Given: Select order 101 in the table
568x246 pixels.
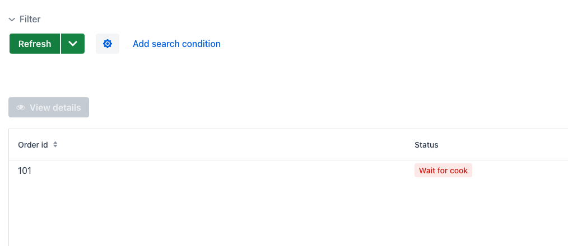Looking at the screenshot, I should [25, 171].
